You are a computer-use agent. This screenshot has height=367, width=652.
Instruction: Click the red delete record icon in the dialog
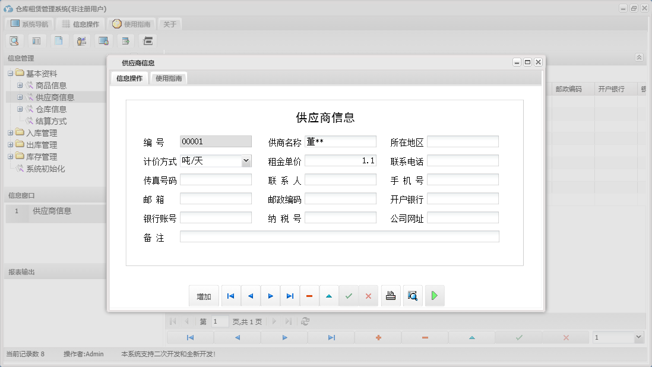coord(309,295)
